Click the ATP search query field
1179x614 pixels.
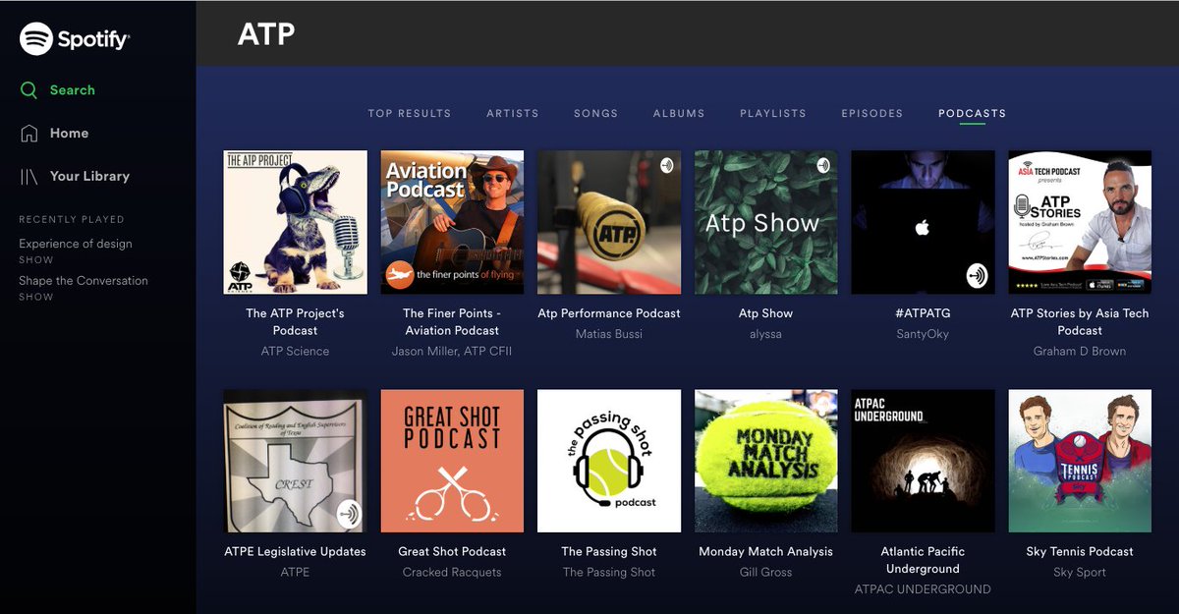(267, 34)
